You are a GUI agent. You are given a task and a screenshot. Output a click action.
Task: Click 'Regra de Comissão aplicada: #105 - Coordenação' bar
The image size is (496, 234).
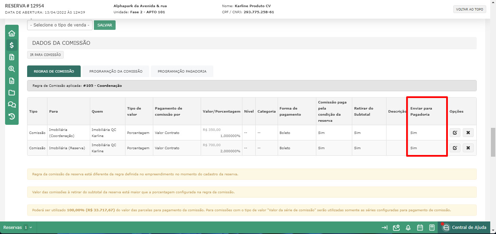tap(252, 86)
